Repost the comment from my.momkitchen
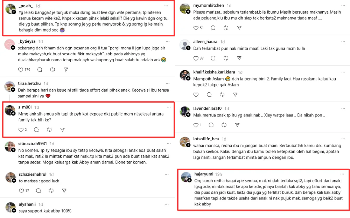The height and width of the screenshot is (218, 350). [226, 28]
